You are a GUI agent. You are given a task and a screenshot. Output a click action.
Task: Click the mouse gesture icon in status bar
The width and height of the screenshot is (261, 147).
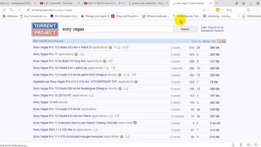coord(241,145)
